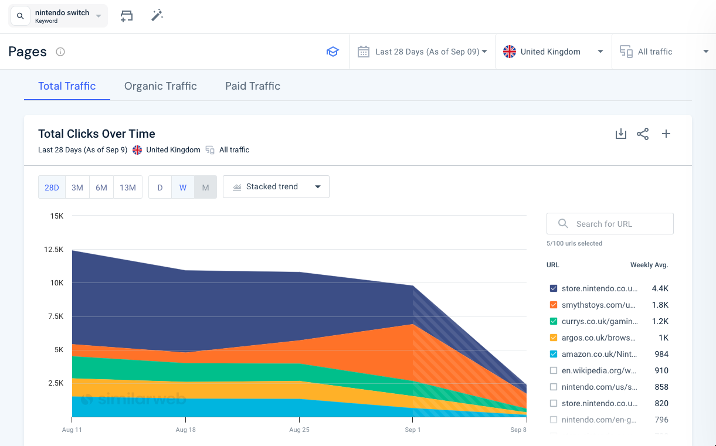
Task: Click the nintendo switch keyword search icon
Action: point(21,16)
